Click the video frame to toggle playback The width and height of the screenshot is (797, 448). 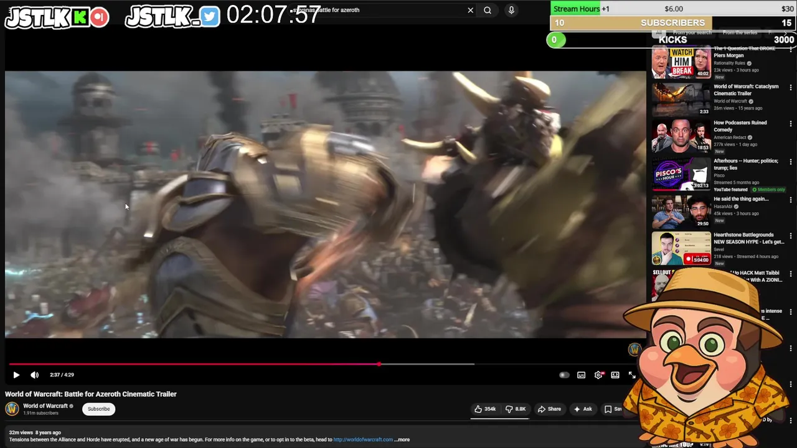[x=325, y=205]
